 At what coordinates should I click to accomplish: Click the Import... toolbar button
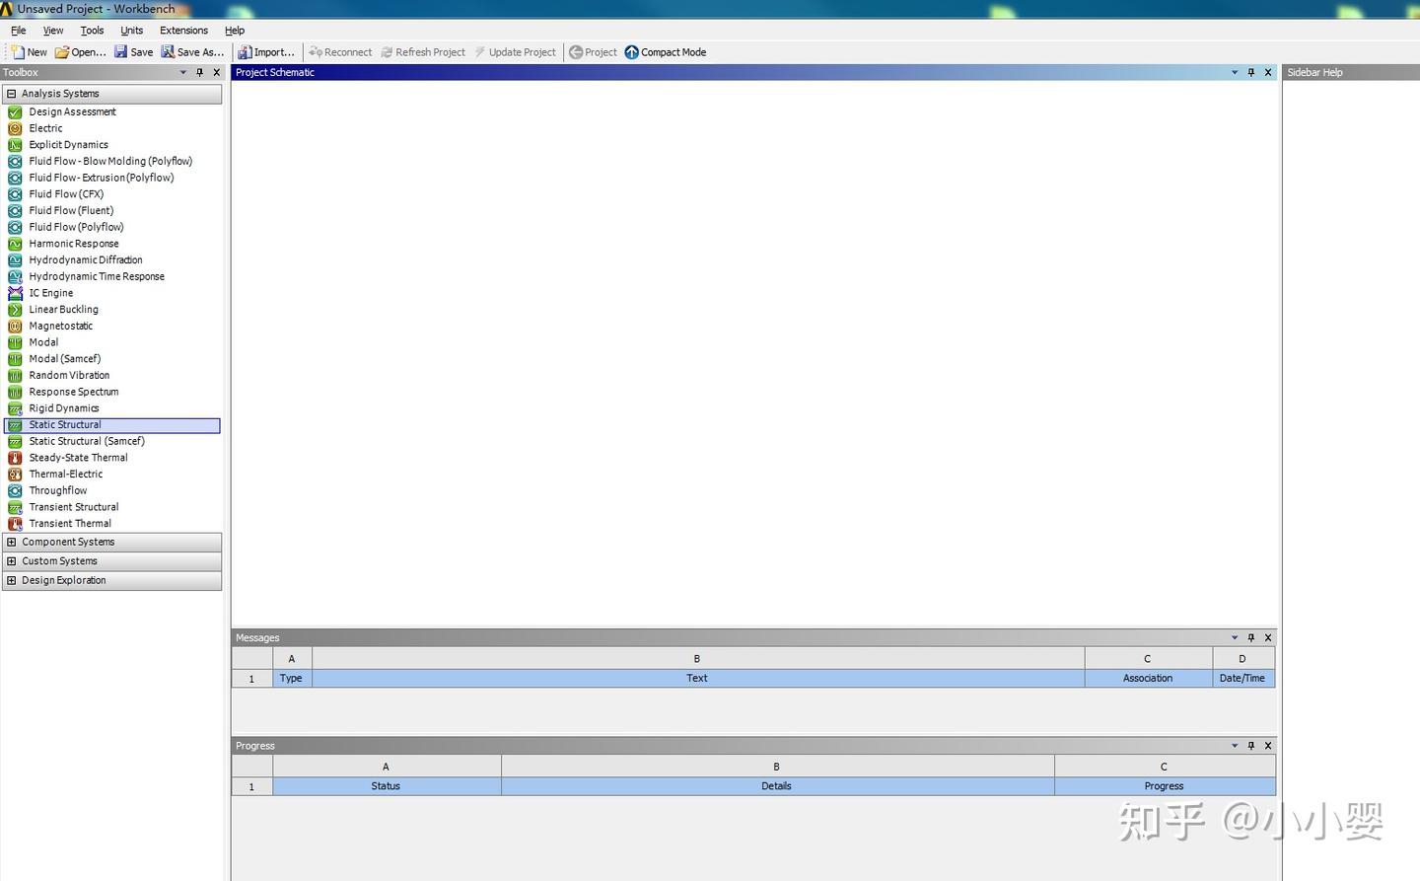coord(266,52)
